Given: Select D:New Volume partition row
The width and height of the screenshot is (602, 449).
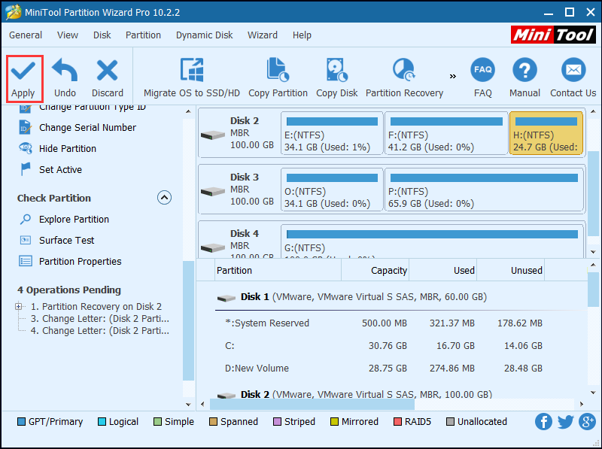Looking at the screenshot, I should (x=391, y=369).
